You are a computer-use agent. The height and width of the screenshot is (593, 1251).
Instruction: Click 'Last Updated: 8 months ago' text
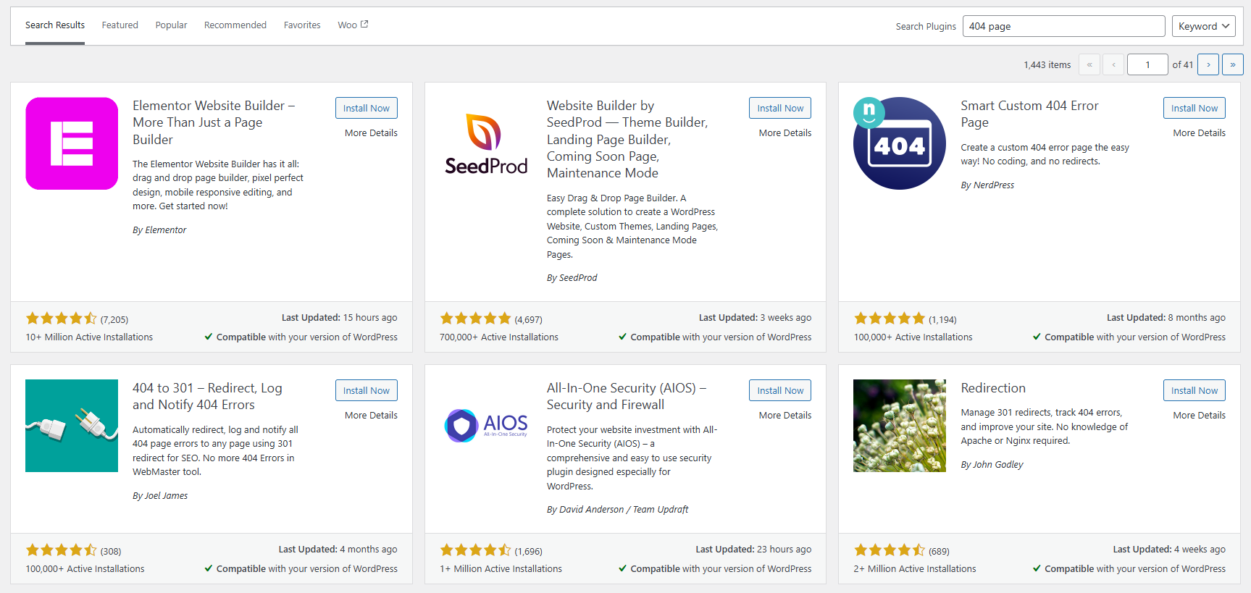click(x=1166, y=318)
